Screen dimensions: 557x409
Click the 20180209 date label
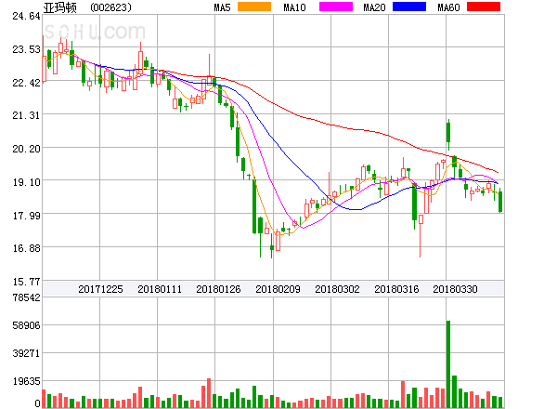(278, 289)
